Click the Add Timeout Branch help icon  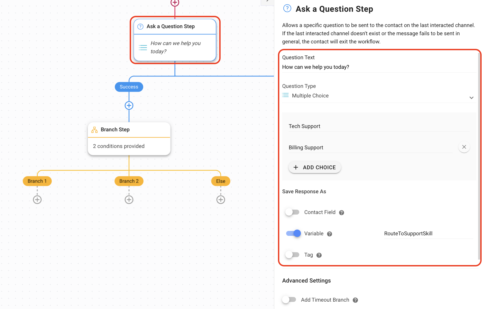[355, 300]
